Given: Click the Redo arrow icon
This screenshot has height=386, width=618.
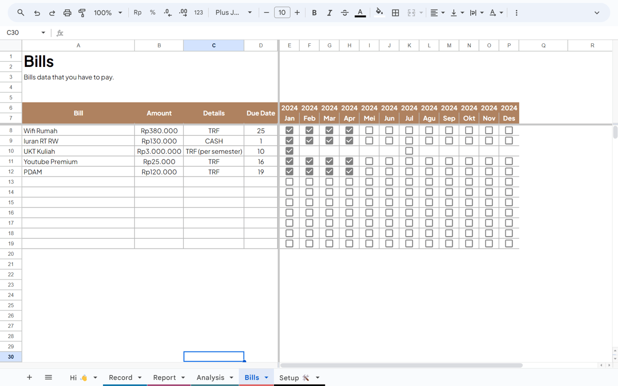Looking at the screenshot, I should 52,12.
